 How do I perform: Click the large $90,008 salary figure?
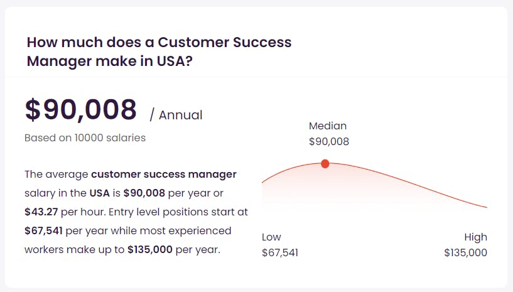[81, 110]
